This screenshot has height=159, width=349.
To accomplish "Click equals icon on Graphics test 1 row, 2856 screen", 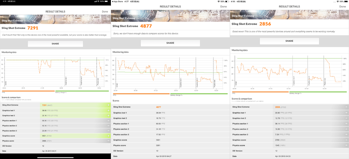I will tap(346, 113).
